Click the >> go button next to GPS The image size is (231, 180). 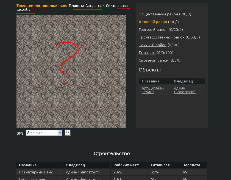click(x=68, y=132)
